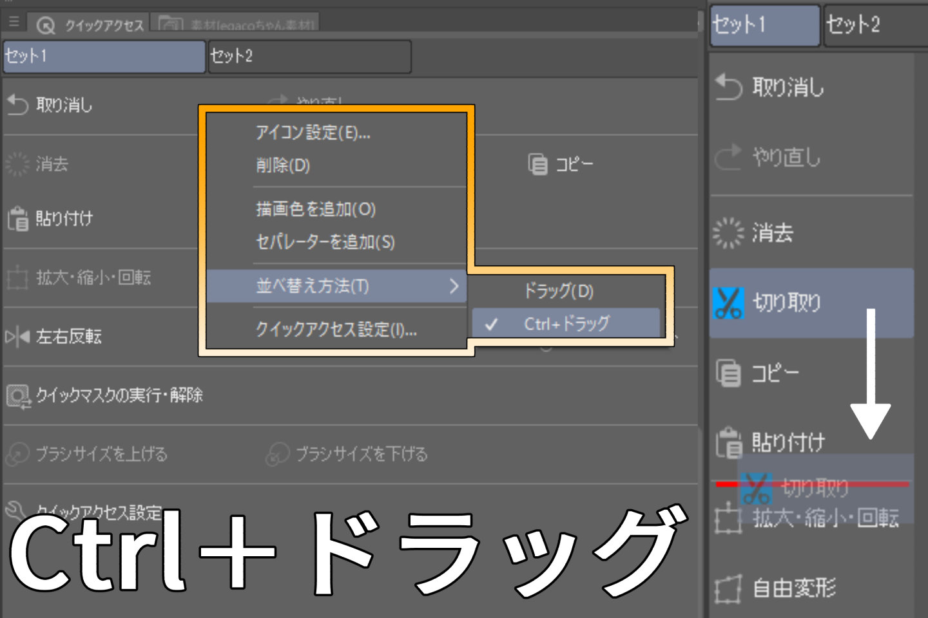The width and height of the screenshot is (928, 618).
Task: Click the Copy icon in the right panel
Action: pos(728,371)
